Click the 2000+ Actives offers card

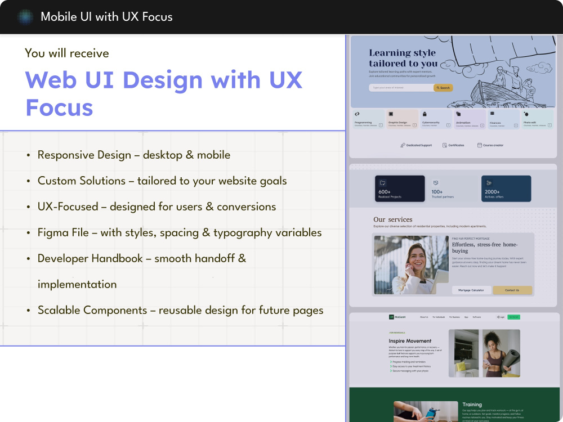(506, 188)
